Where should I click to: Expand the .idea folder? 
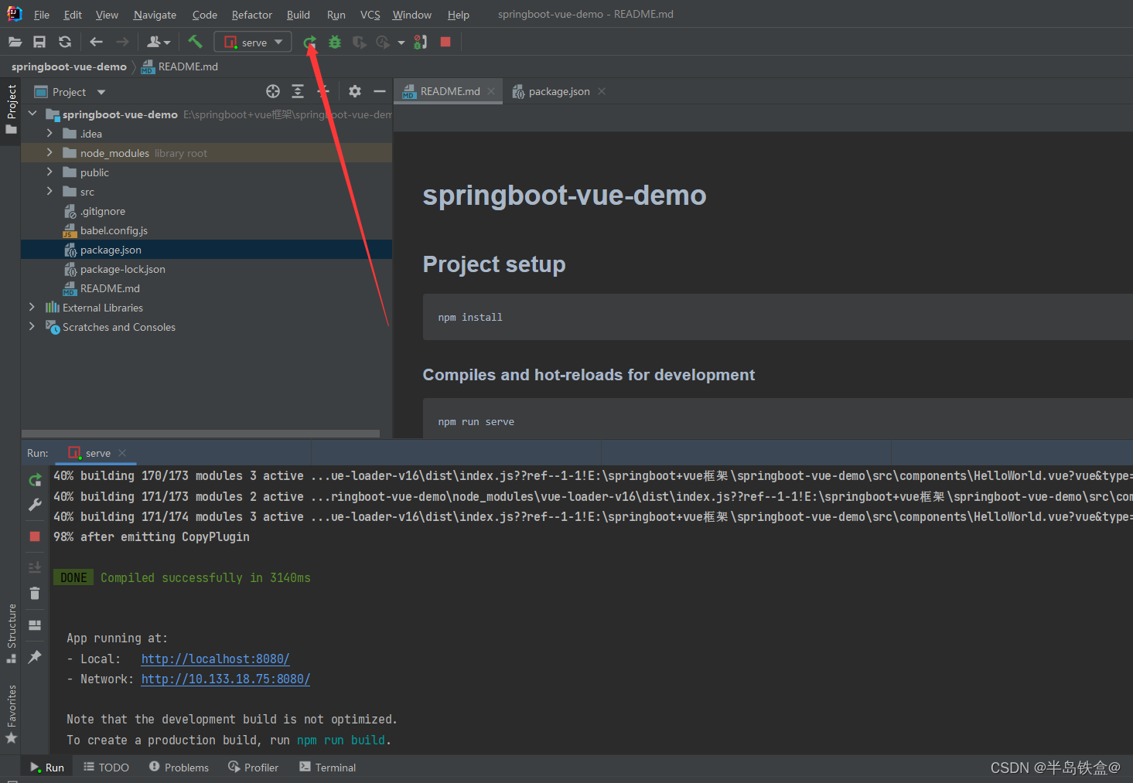(49, 133)
